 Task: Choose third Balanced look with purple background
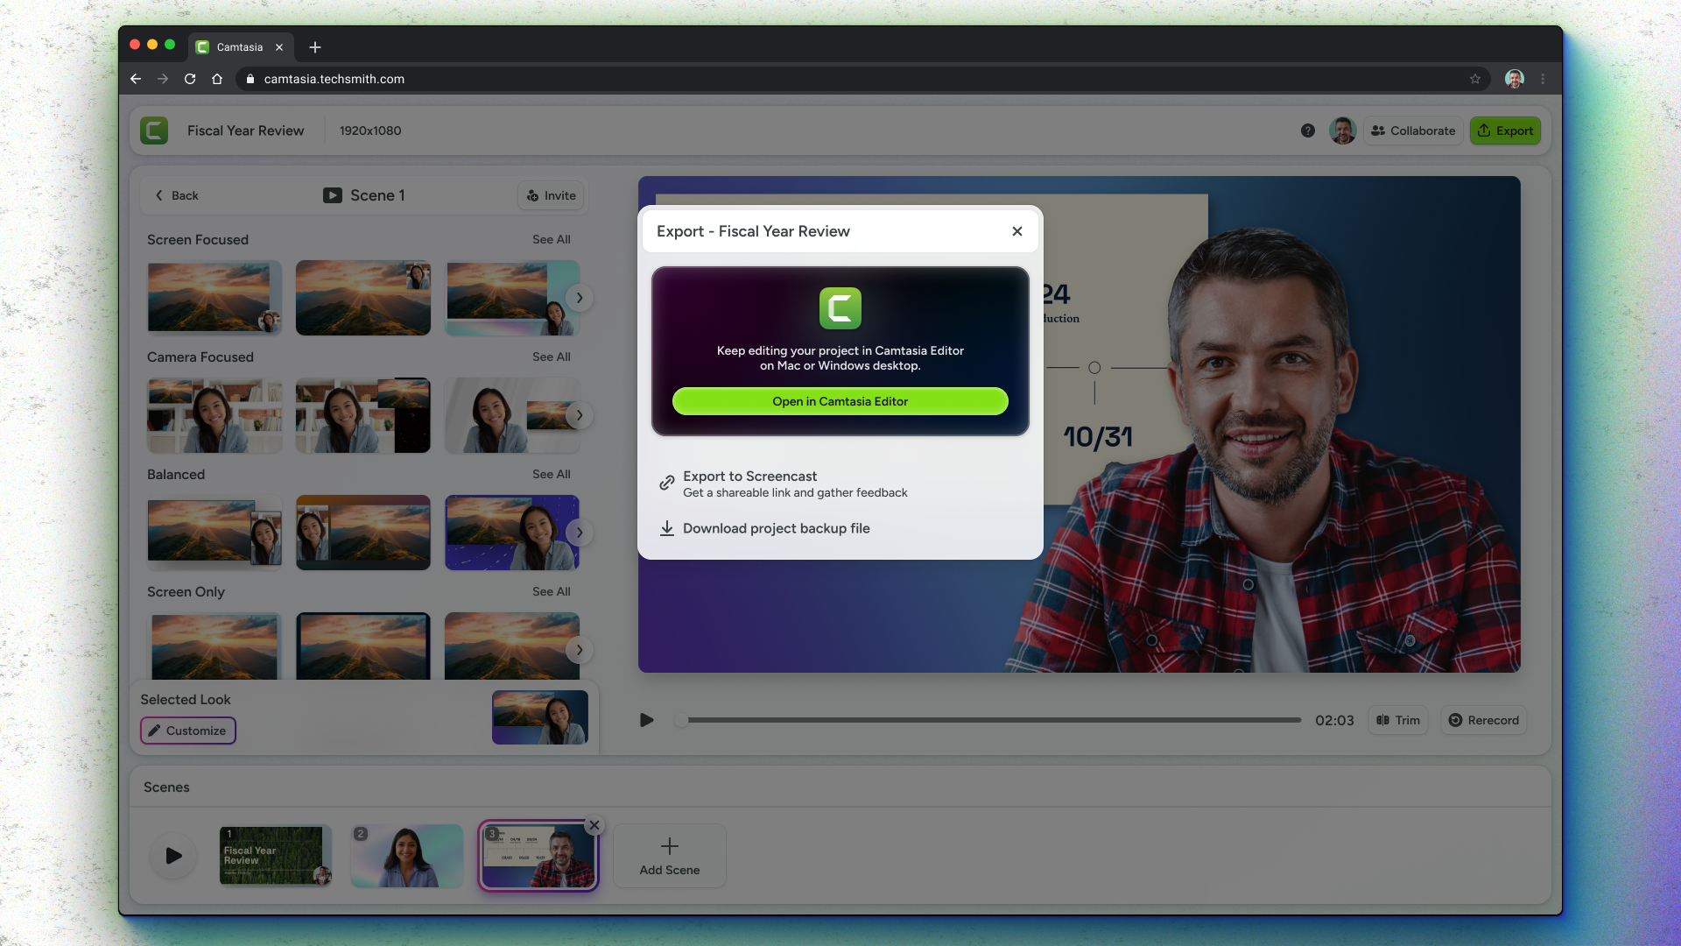(x=512, y=533)
